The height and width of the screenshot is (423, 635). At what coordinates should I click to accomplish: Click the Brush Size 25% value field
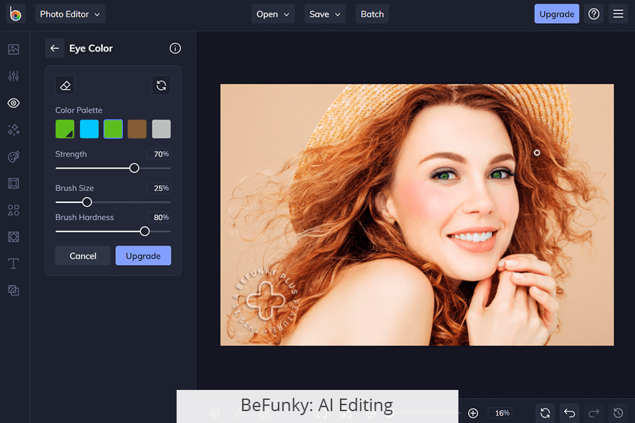(x=159, y=188)
